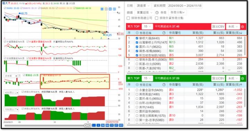Open gear settings in red 買方 TOP header
This screenshot has height=132, width=250.
(242, 27)
